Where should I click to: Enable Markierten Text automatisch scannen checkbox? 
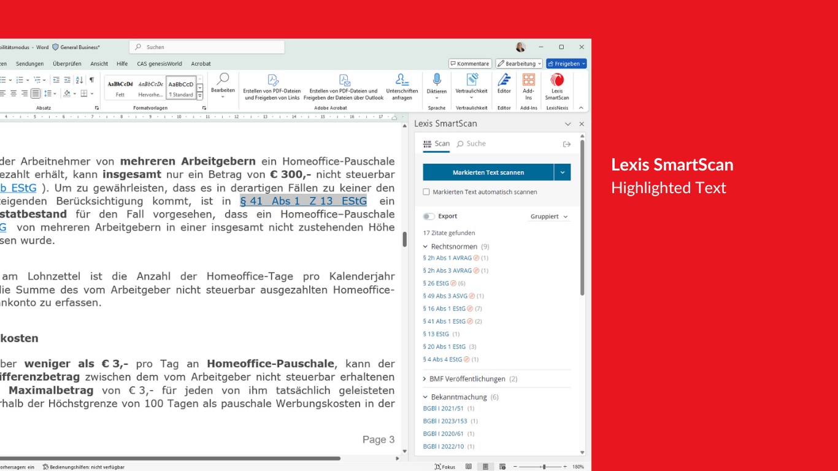(x=426, y=192)
